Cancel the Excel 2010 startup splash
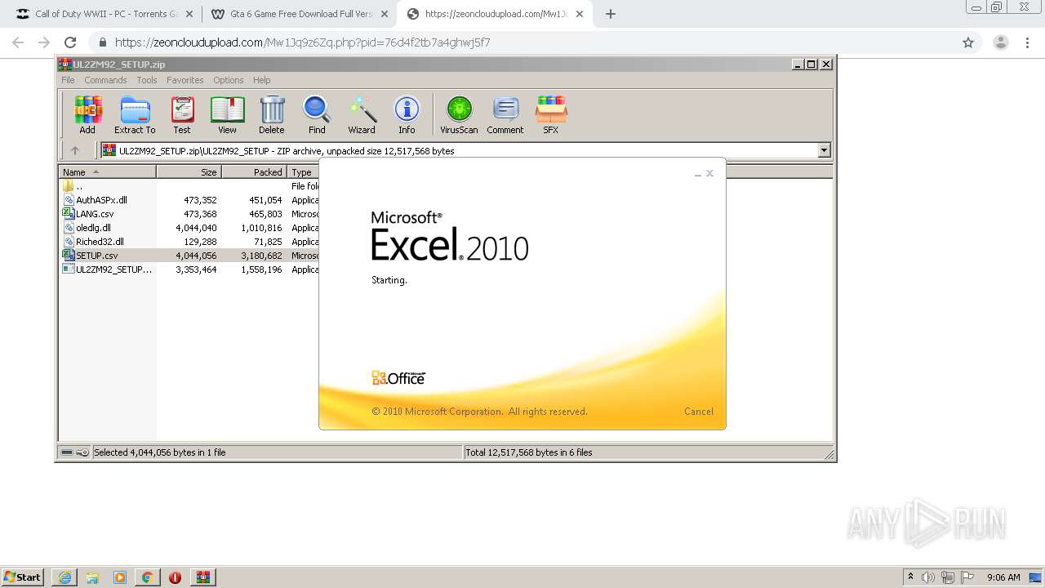 tap(698, 412)
